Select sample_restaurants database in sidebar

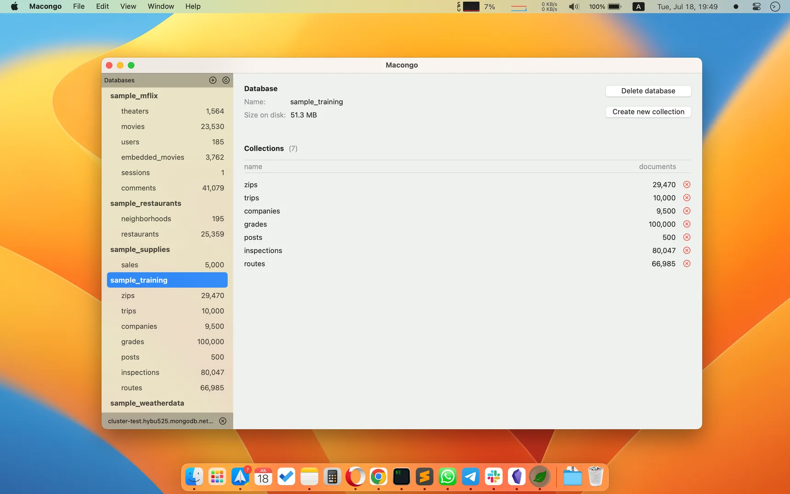pos(167,203)
